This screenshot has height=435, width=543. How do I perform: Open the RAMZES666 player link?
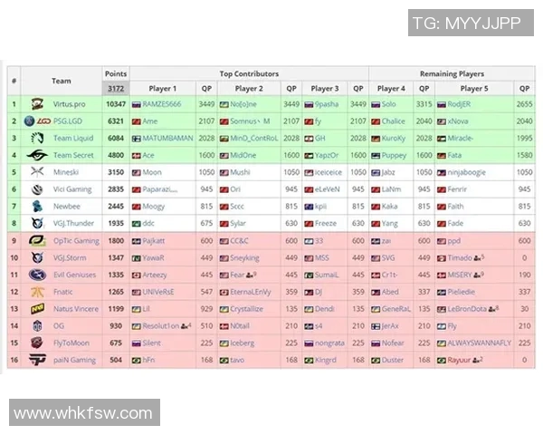(x=162, y=104)
